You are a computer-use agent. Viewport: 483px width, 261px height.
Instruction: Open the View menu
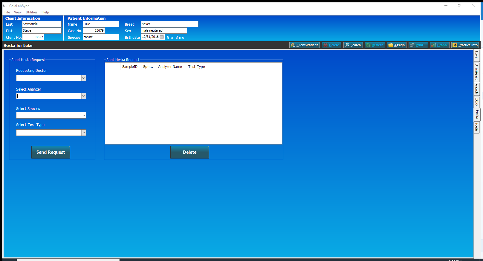pos(18,12)
